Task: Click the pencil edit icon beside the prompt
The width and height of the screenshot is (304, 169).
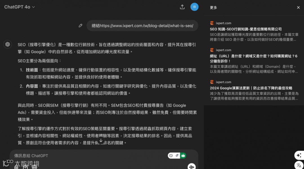Action: (81, 25)
